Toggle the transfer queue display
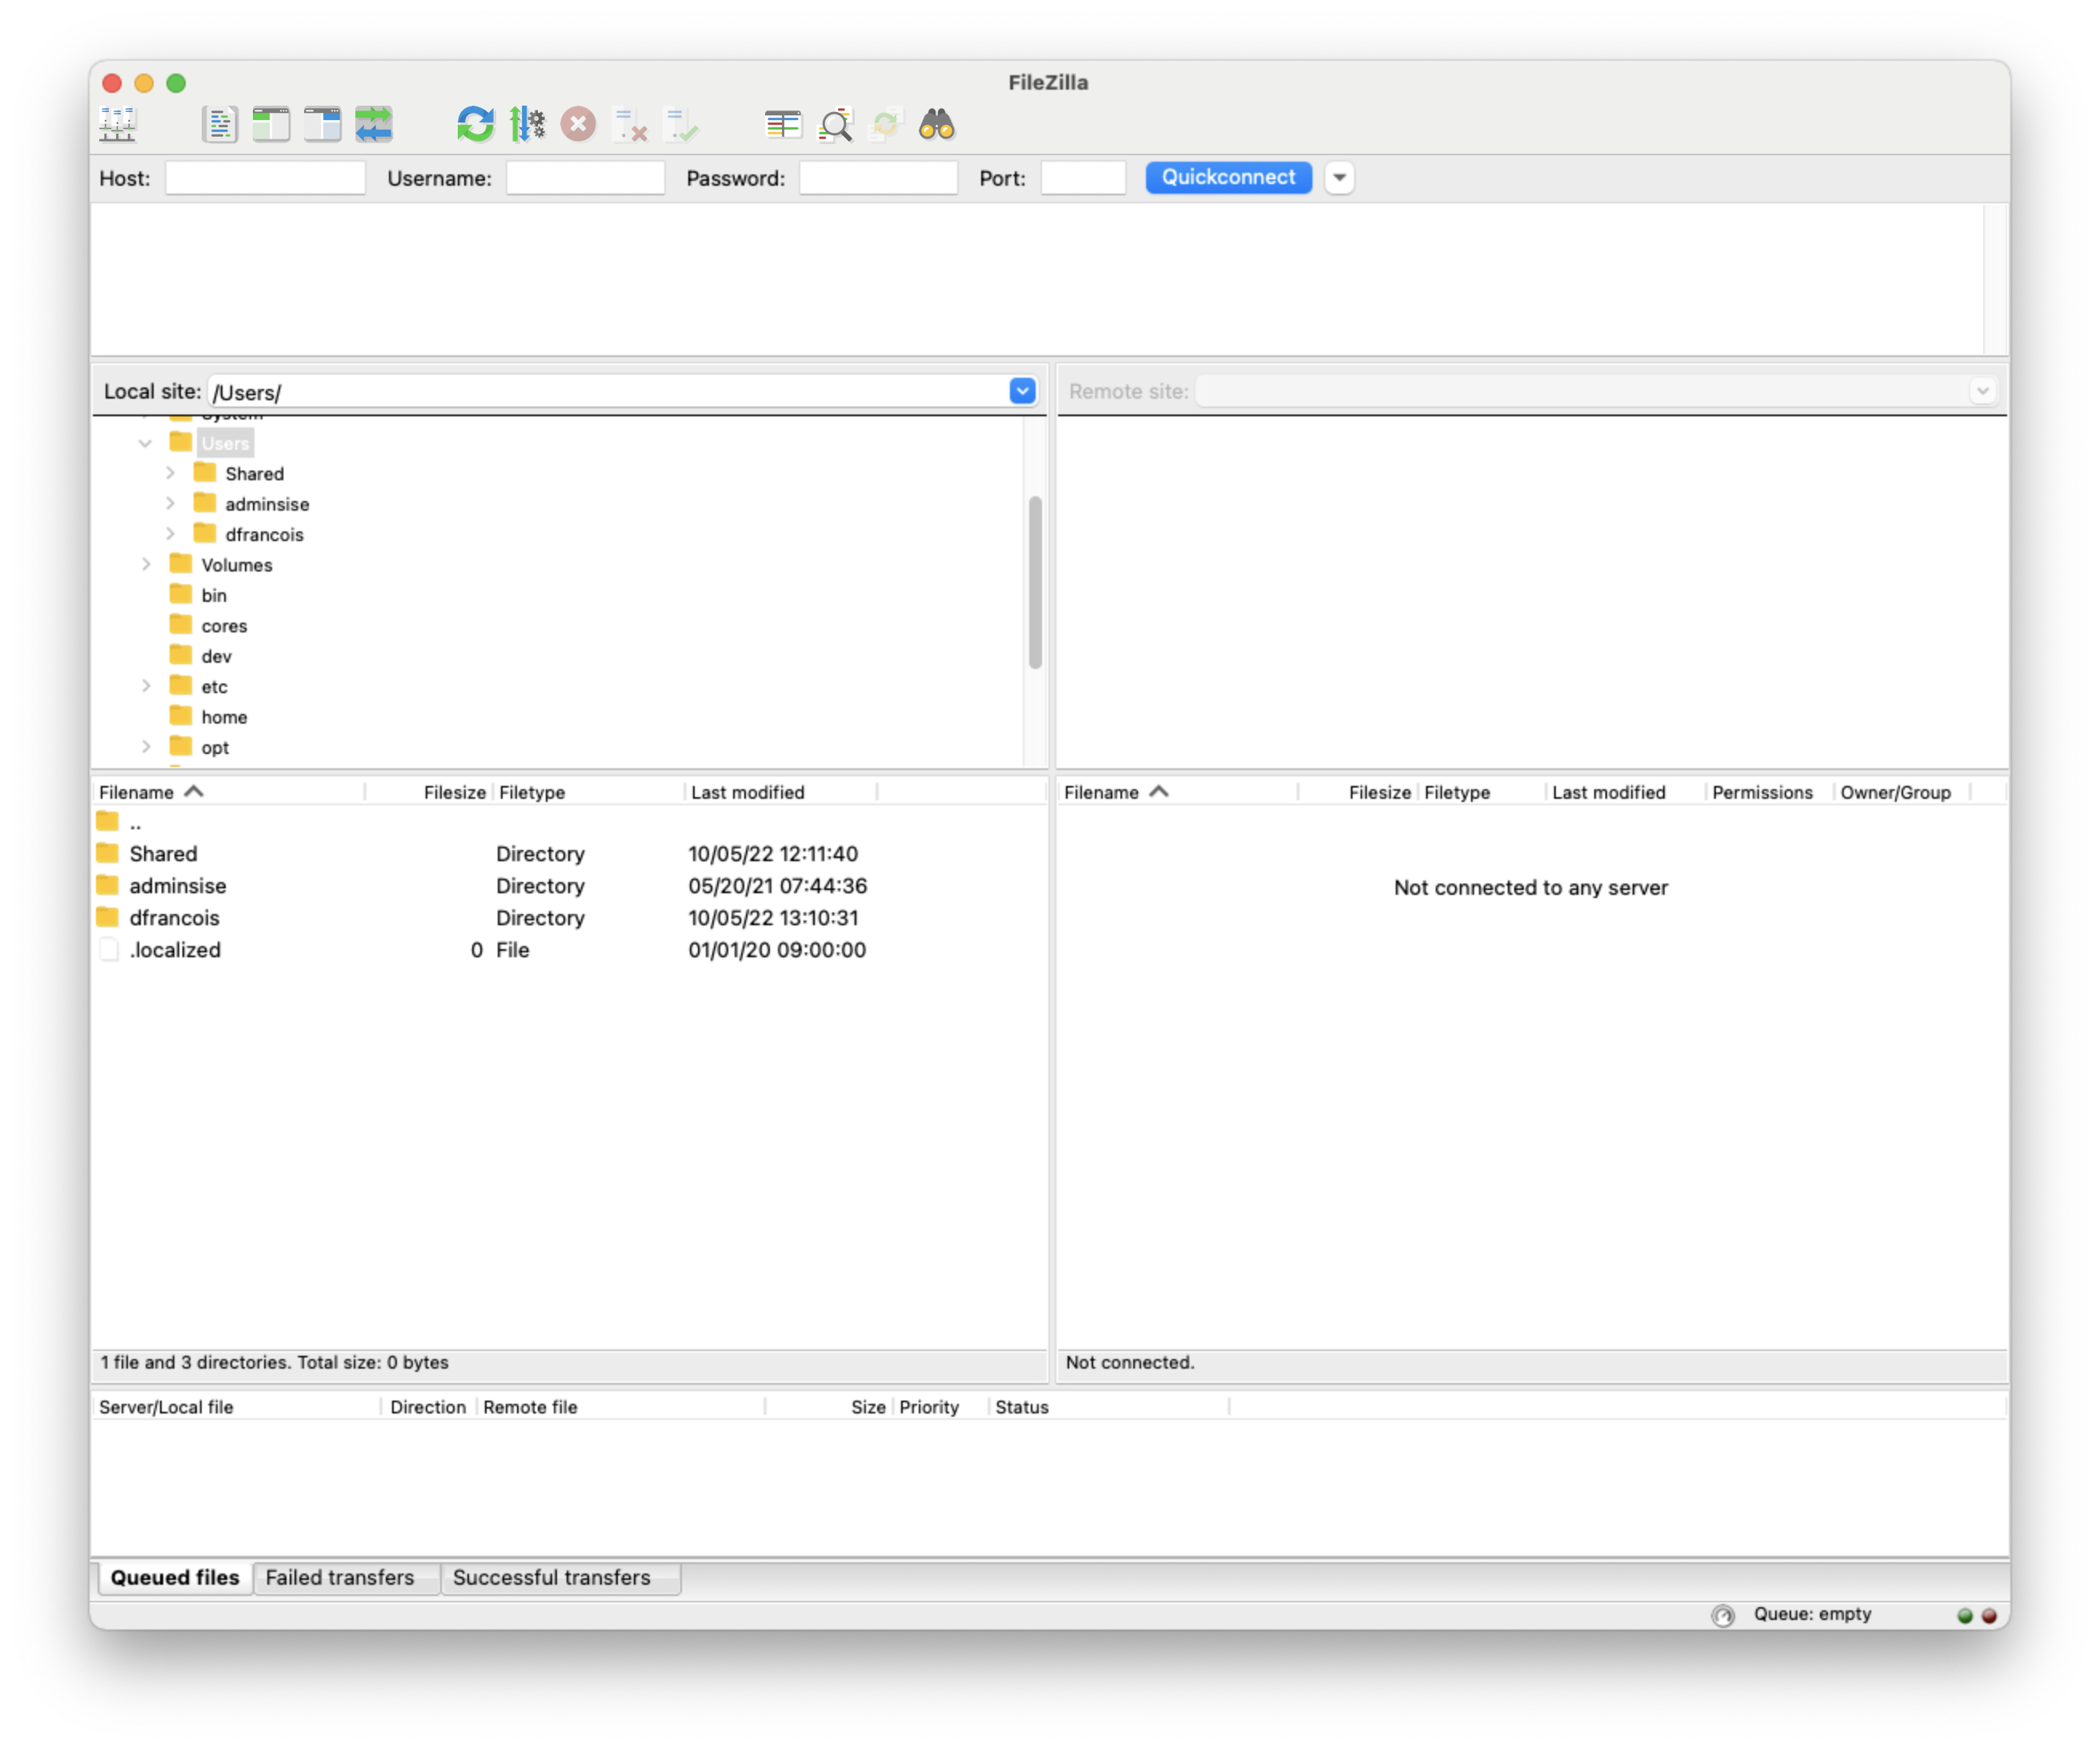Screen dimensions: 2100x1748 coord(374,125)
